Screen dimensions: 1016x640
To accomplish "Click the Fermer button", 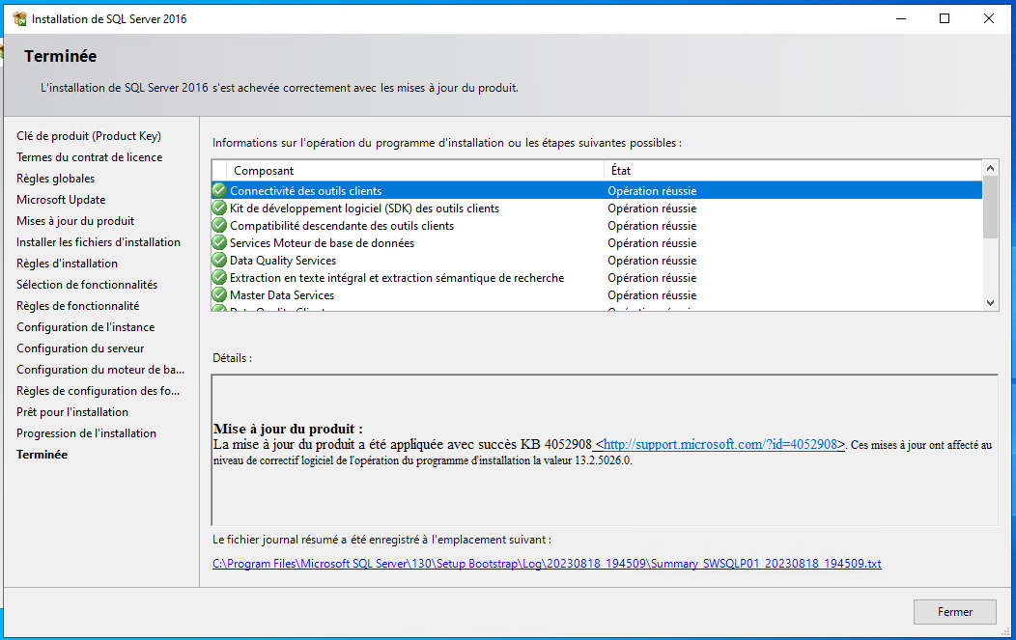I will (954, 611).
